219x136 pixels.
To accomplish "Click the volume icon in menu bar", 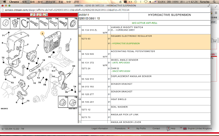I will [150, 2].
